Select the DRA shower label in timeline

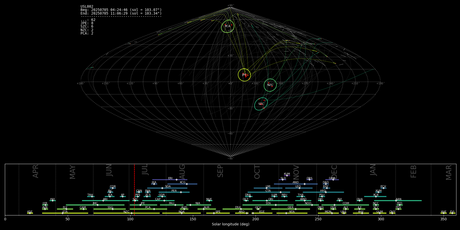pyautogui.click(x=248, y=195)
